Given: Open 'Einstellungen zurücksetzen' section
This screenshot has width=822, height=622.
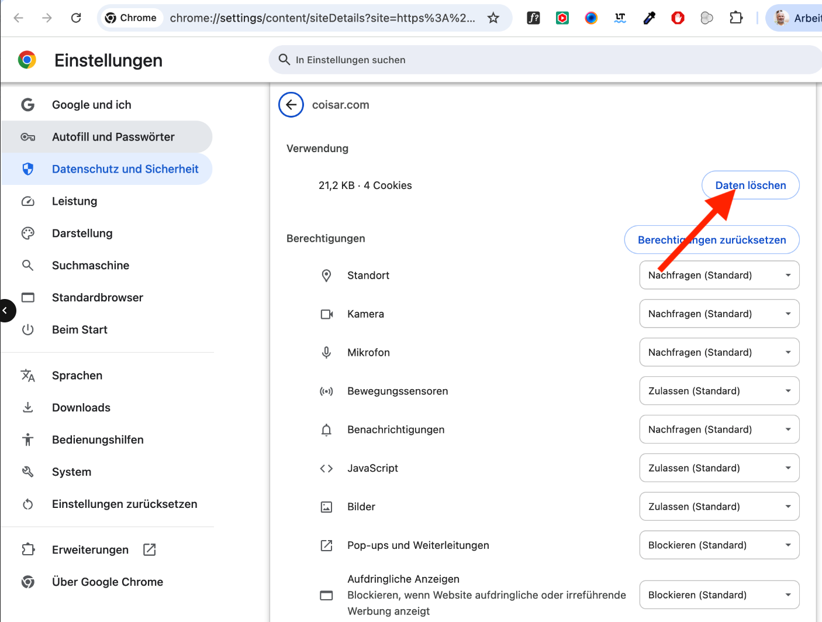Looking at the screenshot, I should coord(107,504).
